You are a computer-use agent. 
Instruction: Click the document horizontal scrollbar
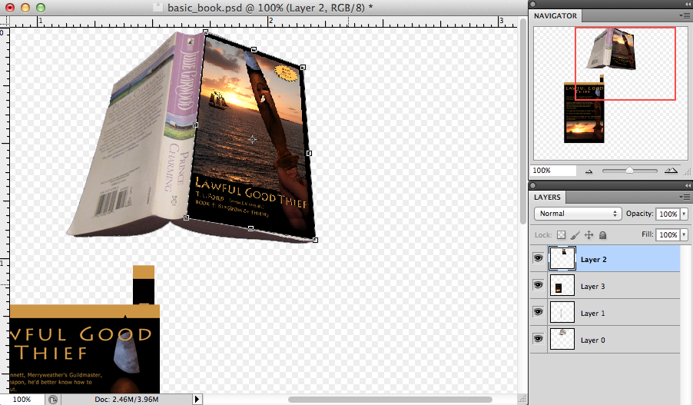(390, 400)
